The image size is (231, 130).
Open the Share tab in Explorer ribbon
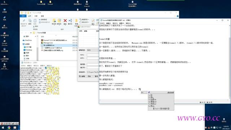36,16
